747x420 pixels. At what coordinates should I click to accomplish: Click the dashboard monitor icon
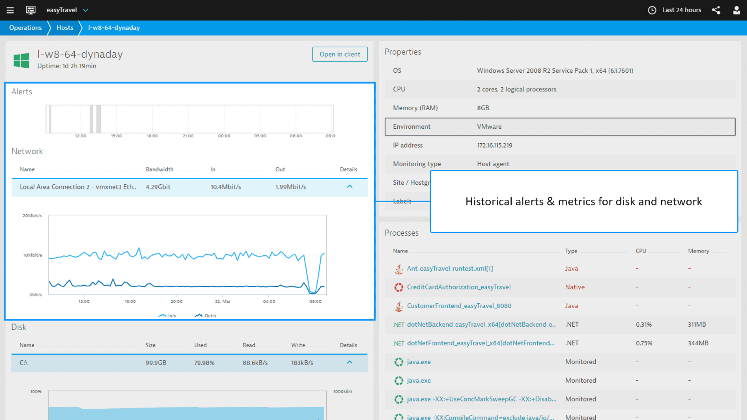pyautogui.click(x=31, y=10)
